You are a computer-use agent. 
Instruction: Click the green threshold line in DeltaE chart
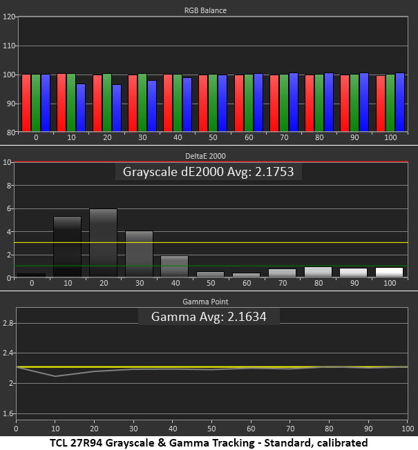pos(211,266)
